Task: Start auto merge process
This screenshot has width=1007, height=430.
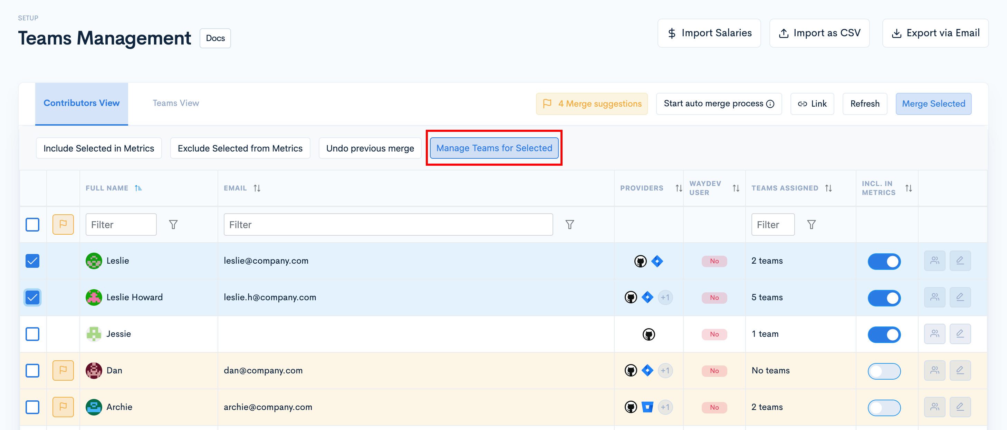Action: point(719,104)
